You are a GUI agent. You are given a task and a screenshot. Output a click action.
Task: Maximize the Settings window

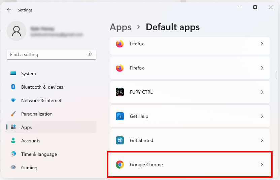(255, 7)
